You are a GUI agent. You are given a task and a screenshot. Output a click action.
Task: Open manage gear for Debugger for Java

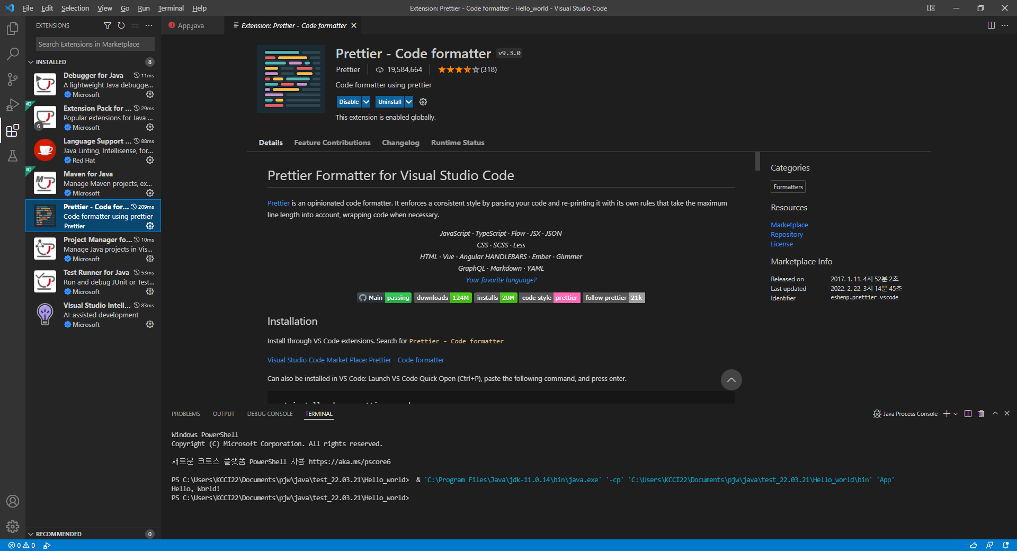tap(150, 94)
